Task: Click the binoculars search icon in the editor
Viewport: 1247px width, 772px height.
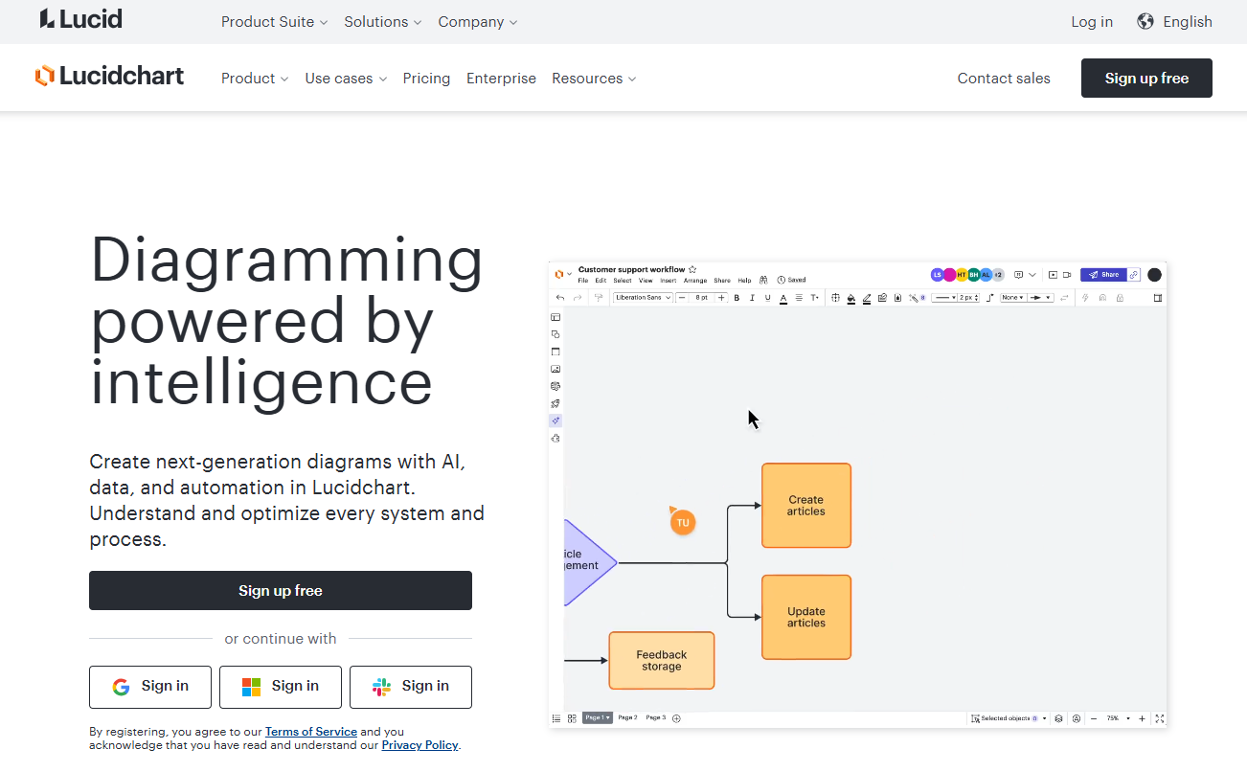Action: [x=763, y=280]
